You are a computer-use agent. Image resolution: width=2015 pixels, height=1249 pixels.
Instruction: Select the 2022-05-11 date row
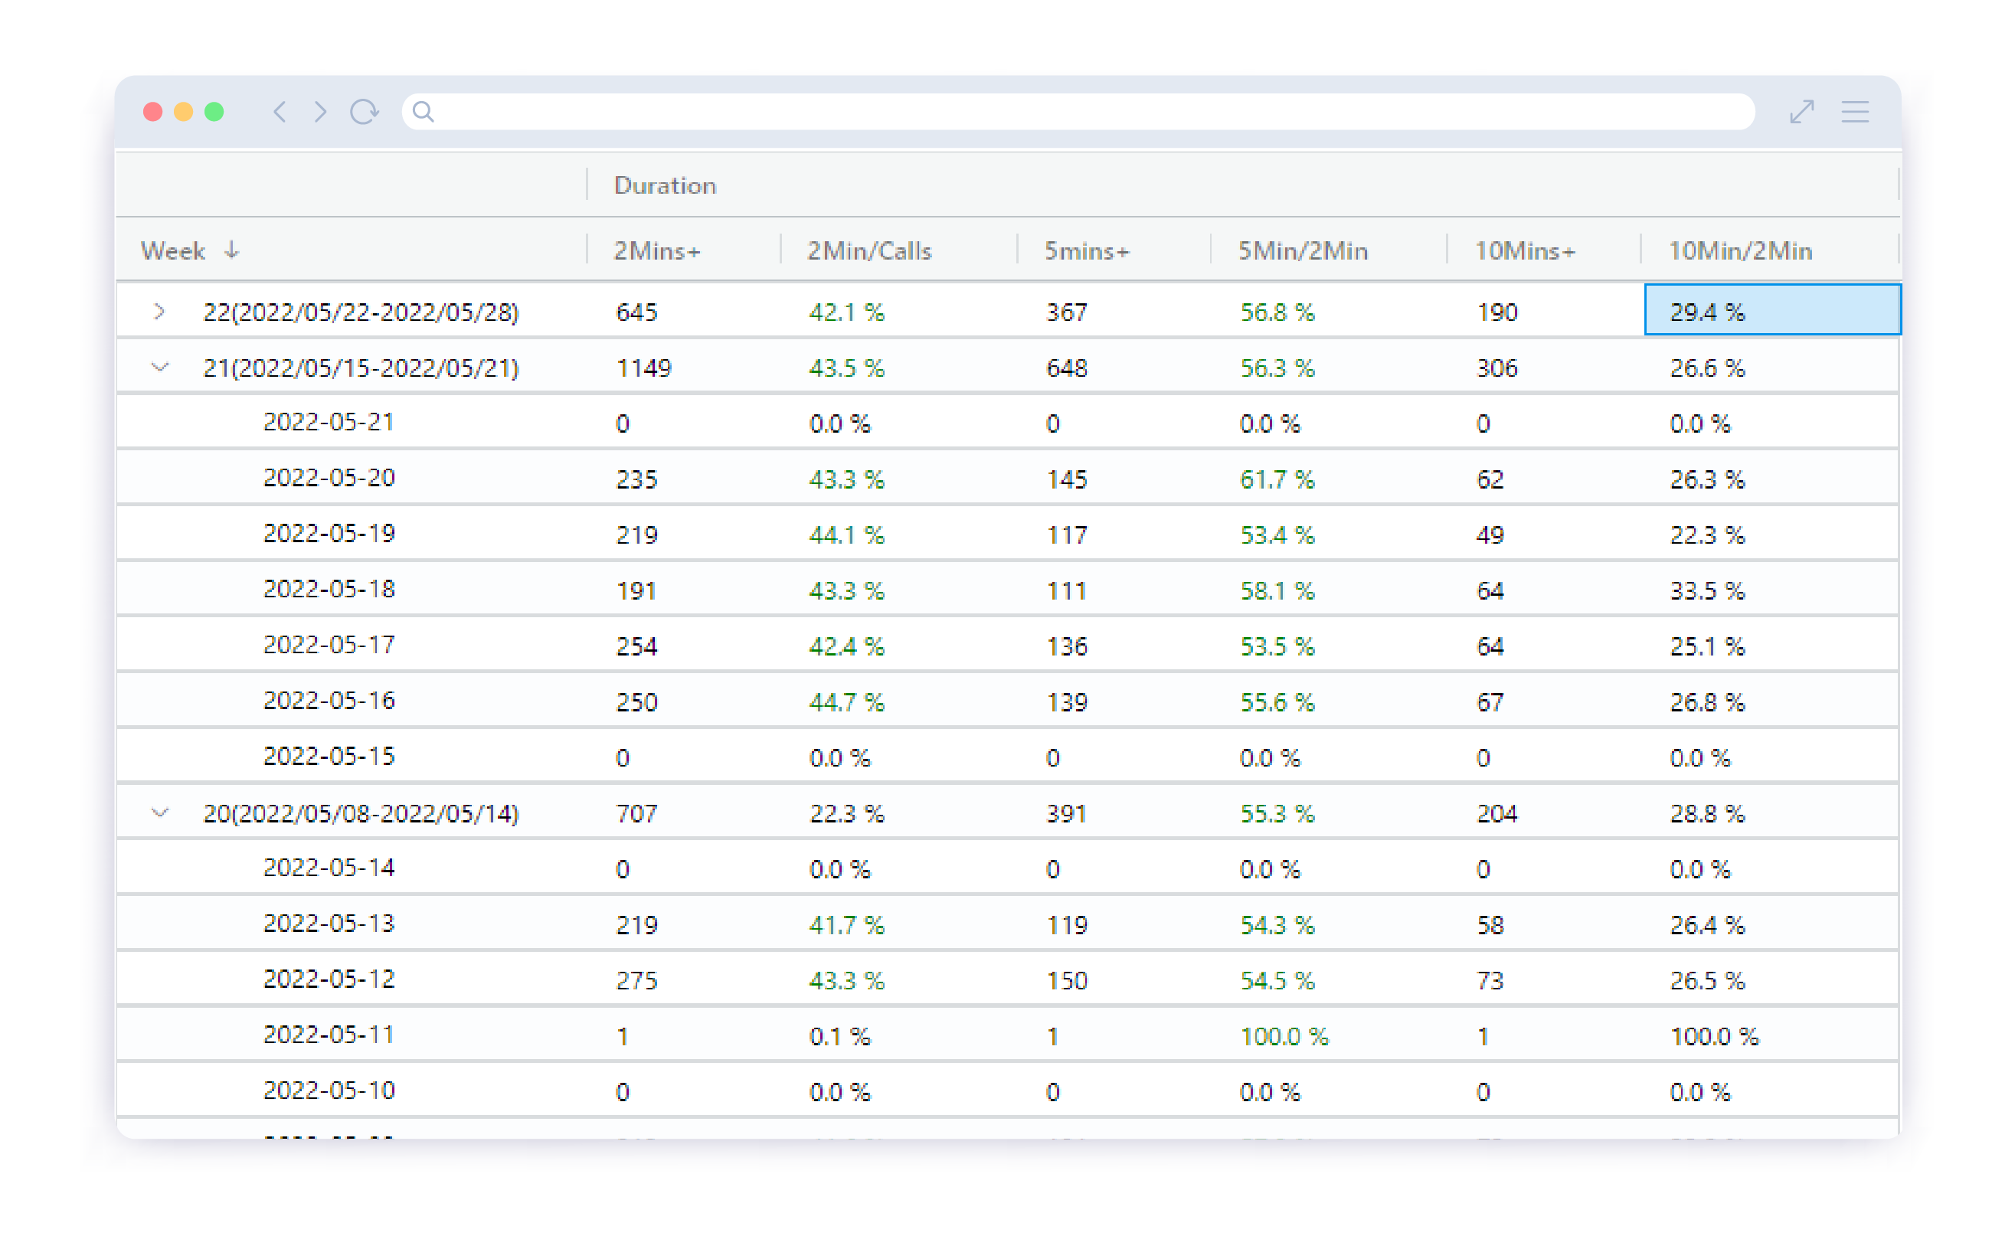(329, 1035)
